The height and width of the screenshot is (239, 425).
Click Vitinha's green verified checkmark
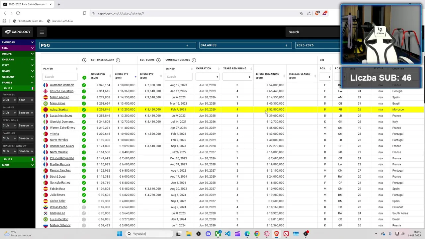click(84, 134)
